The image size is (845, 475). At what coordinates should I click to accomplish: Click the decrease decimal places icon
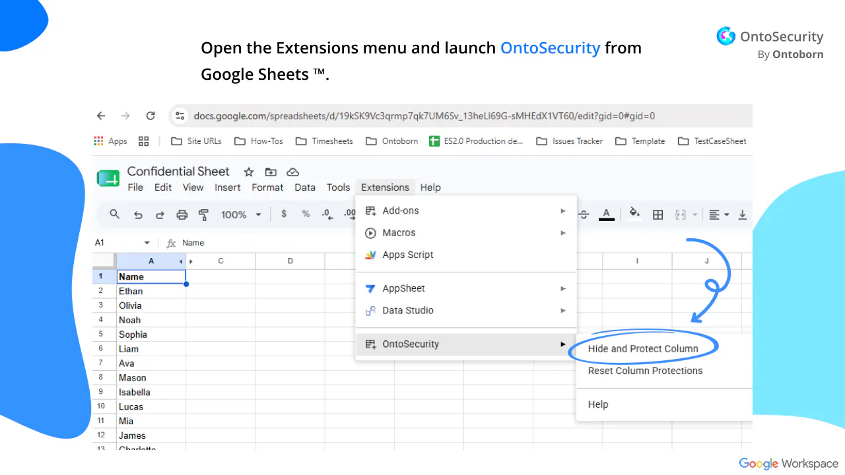[327, 214]
